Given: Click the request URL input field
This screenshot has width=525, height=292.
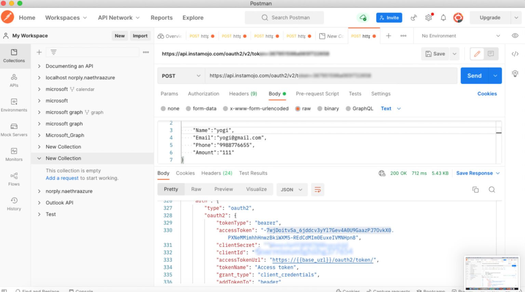Looking at the screenshot, I should coord(331,76).
